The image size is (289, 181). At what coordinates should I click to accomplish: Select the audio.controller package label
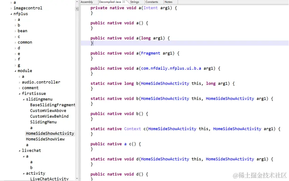click(41, 82)
